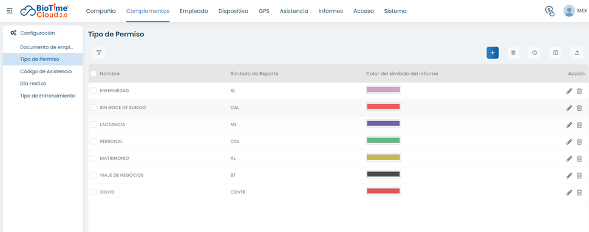Click the export upload icon
The height and width of the screenshot is (232, 589).
577,53
